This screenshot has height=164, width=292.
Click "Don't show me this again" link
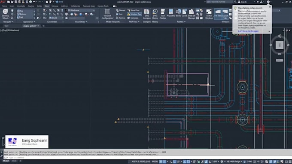pyautogui.click(x=248, y=31)
